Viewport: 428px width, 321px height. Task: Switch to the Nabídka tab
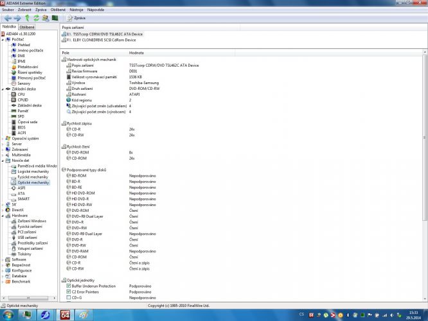[x=9, y=27]
